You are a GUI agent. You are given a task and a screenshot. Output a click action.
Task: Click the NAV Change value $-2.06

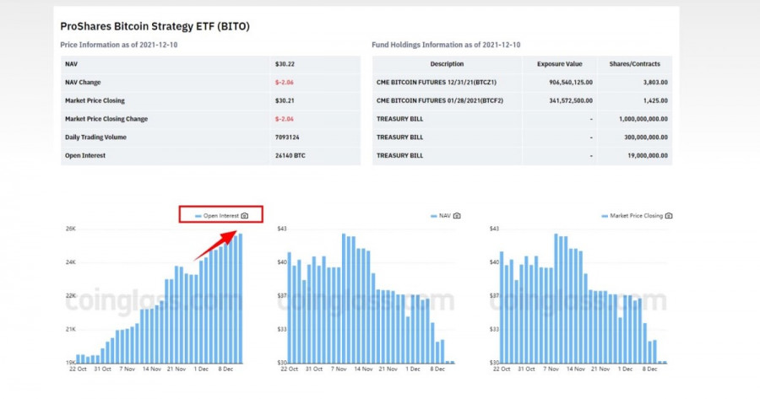[285, 83]
